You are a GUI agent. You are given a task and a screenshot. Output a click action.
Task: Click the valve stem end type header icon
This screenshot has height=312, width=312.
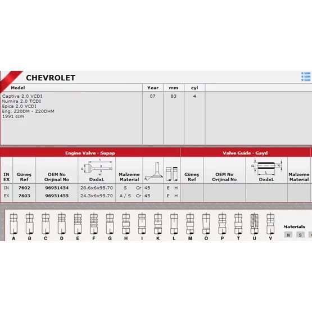click(x=171, y=174)
